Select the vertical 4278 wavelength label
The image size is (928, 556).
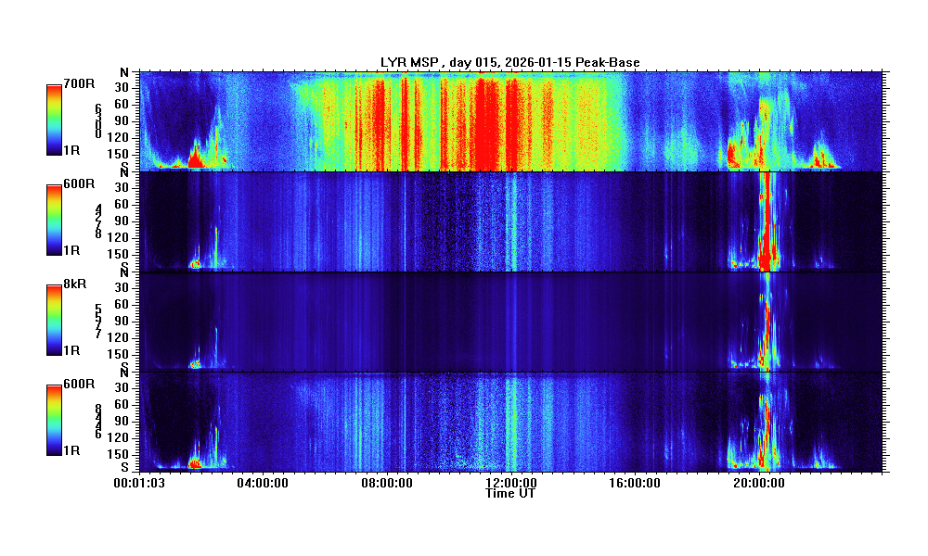click(x=98, y=221)
